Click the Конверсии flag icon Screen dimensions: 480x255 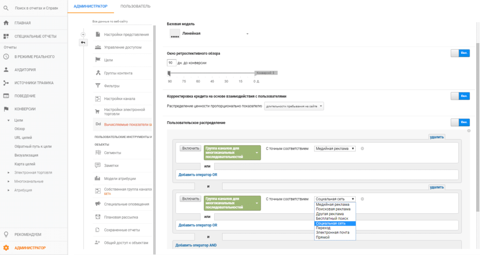pos(6,109)
